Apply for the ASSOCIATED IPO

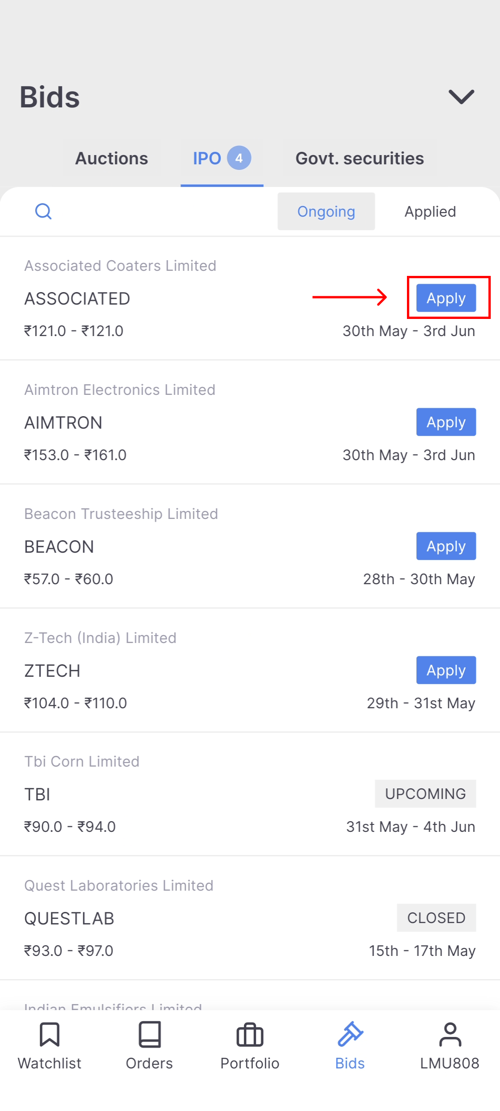(446, 298)
